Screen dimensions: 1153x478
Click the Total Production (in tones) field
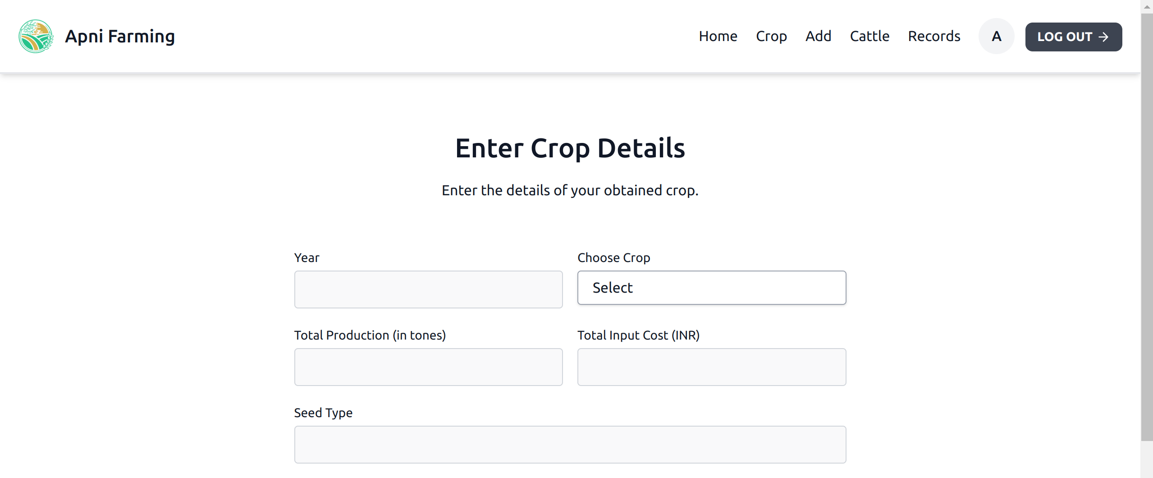click(428, 367)
